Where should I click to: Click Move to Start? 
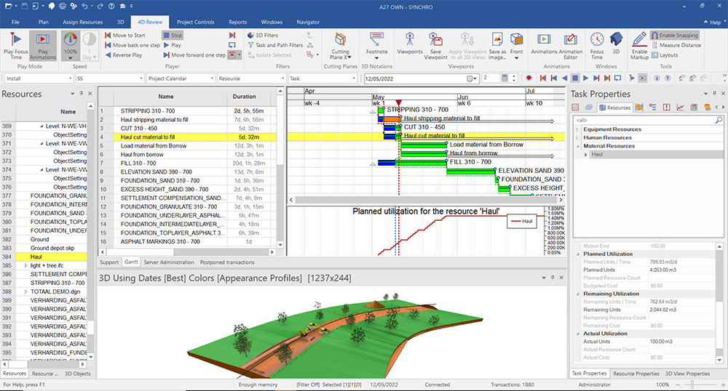[124, 35]
